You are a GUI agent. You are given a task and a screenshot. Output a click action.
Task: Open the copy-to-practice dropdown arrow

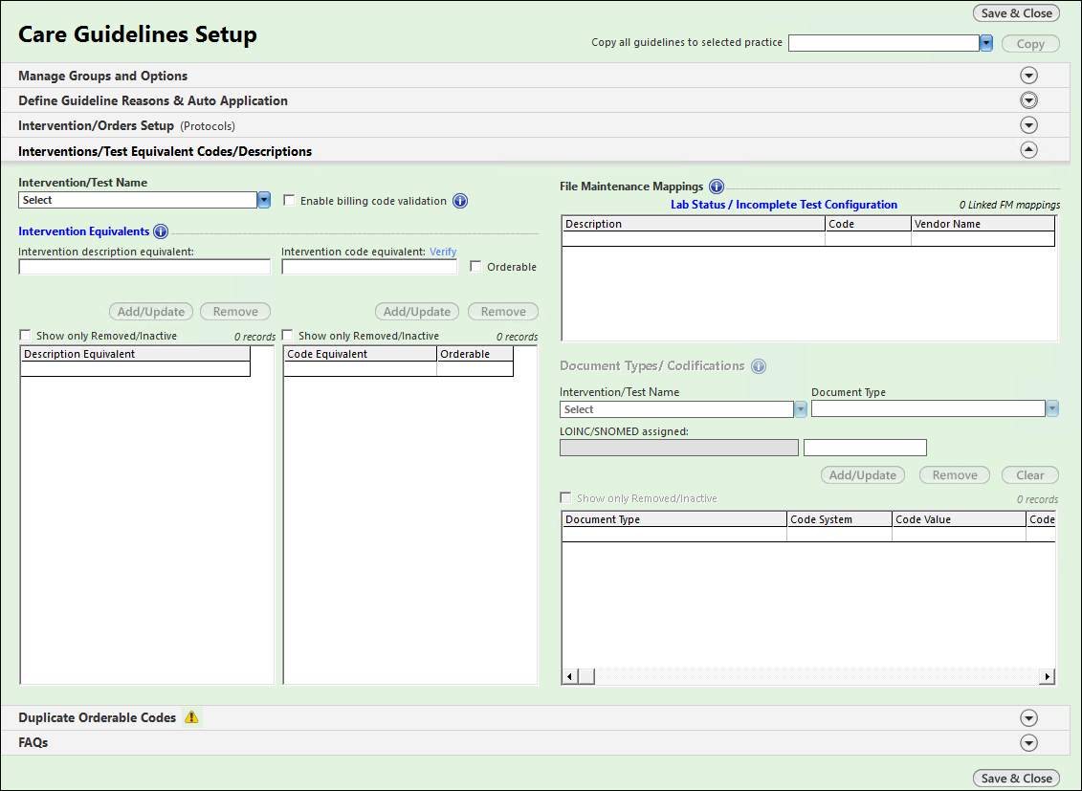click(986, 43)
